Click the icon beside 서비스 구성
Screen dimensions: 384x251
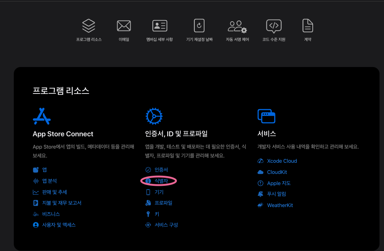point(148,225)
